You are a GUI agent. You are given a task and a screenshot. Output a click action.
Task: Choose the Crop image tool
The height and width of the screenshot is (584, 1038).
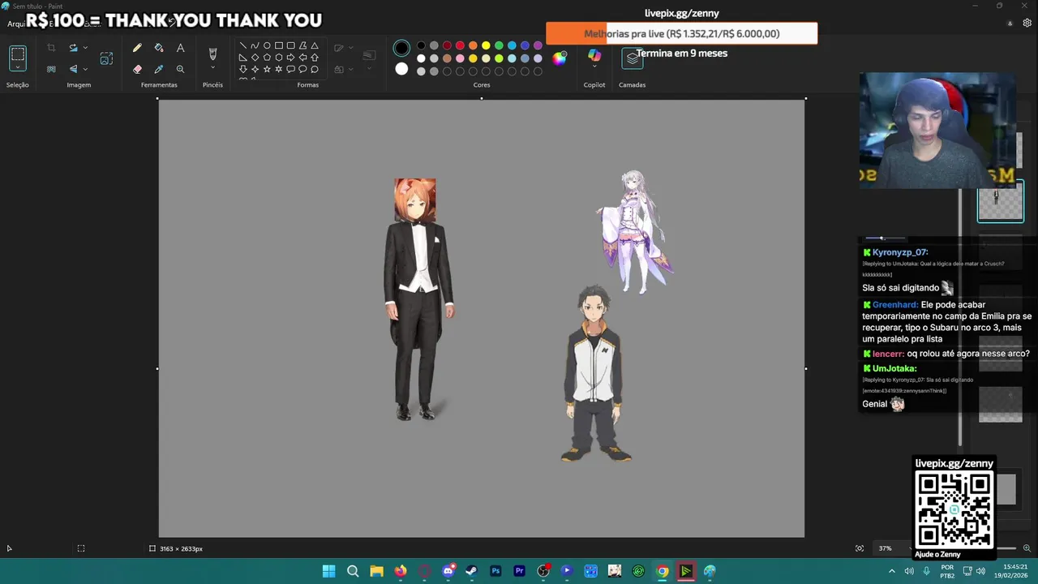(51, 49)
